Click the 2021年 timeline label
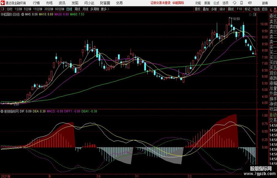Viewport: 277px width, 178px height. click(6, 176)
